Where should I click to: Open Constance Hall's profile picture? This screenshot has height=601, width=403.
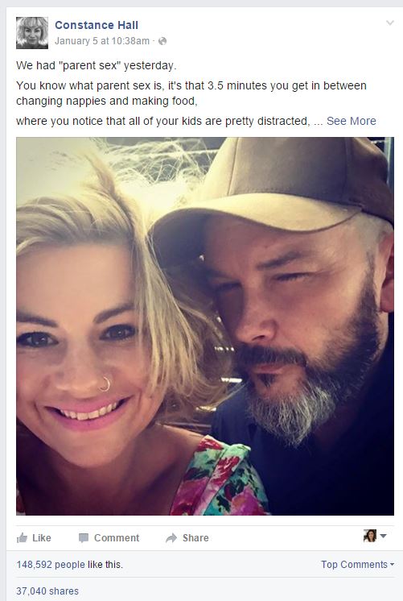[x=32, y=33]
